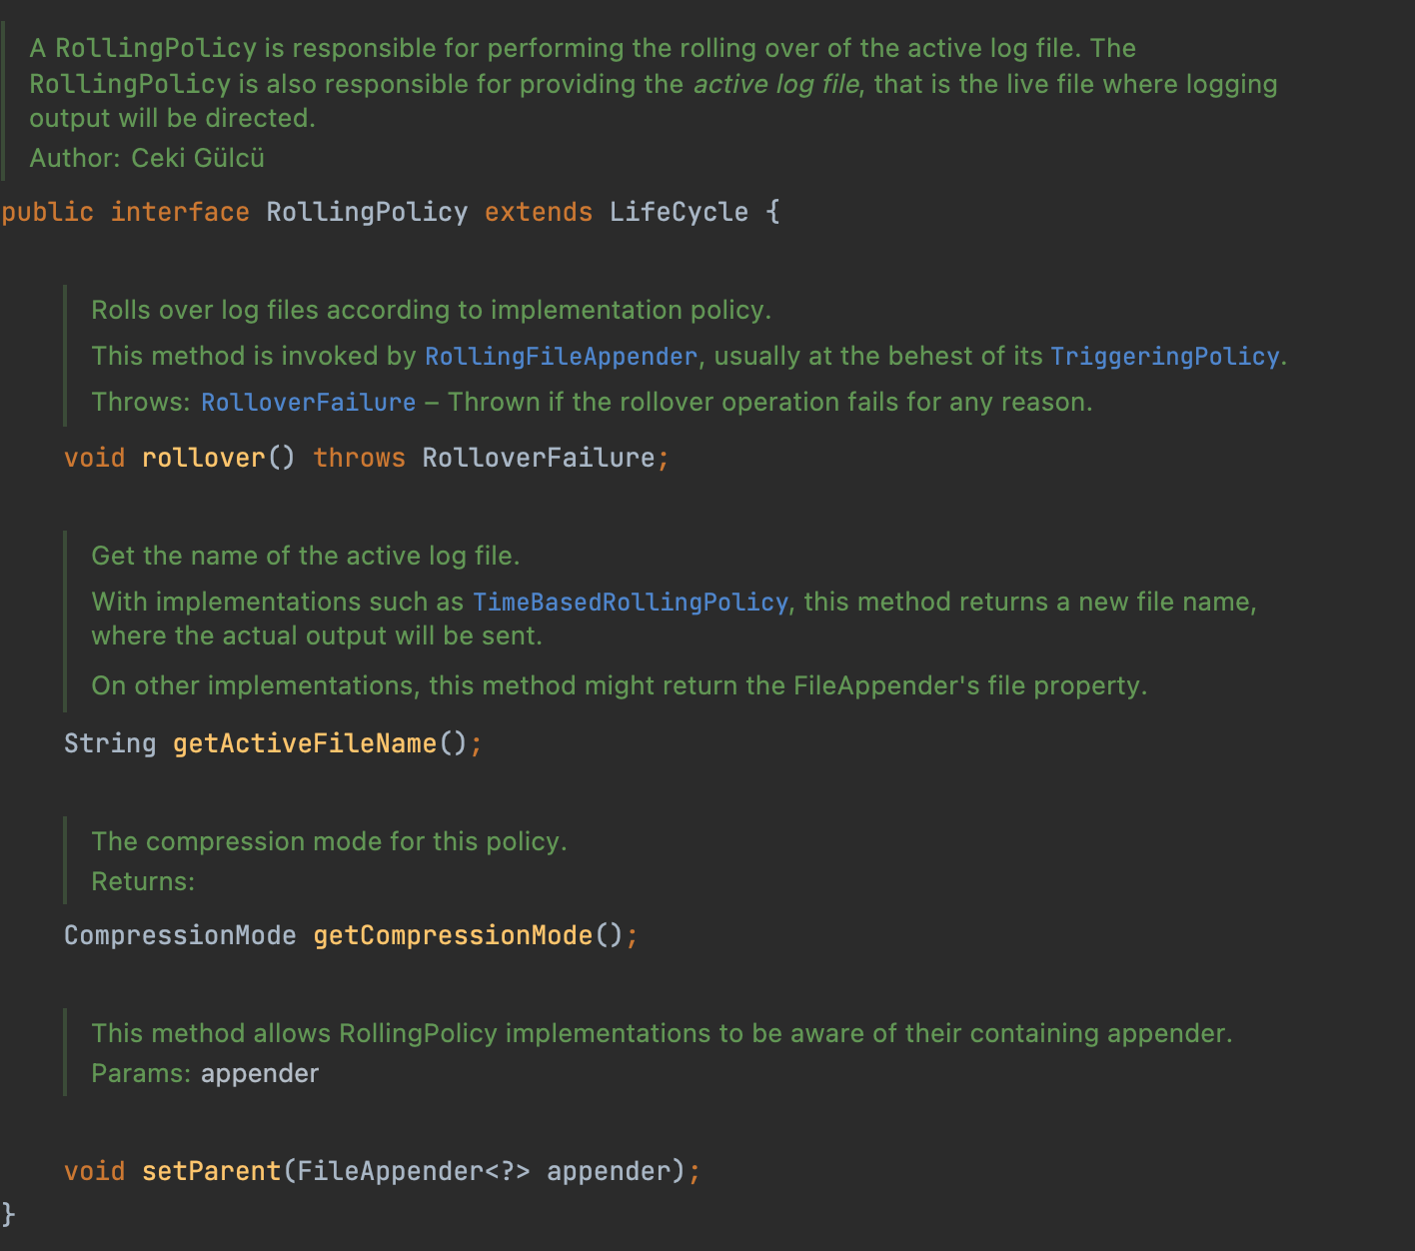Click the RollingPolicy interface name in declaration
Viewport: 1415px width, 1251px height.
(x=367, y=212)
